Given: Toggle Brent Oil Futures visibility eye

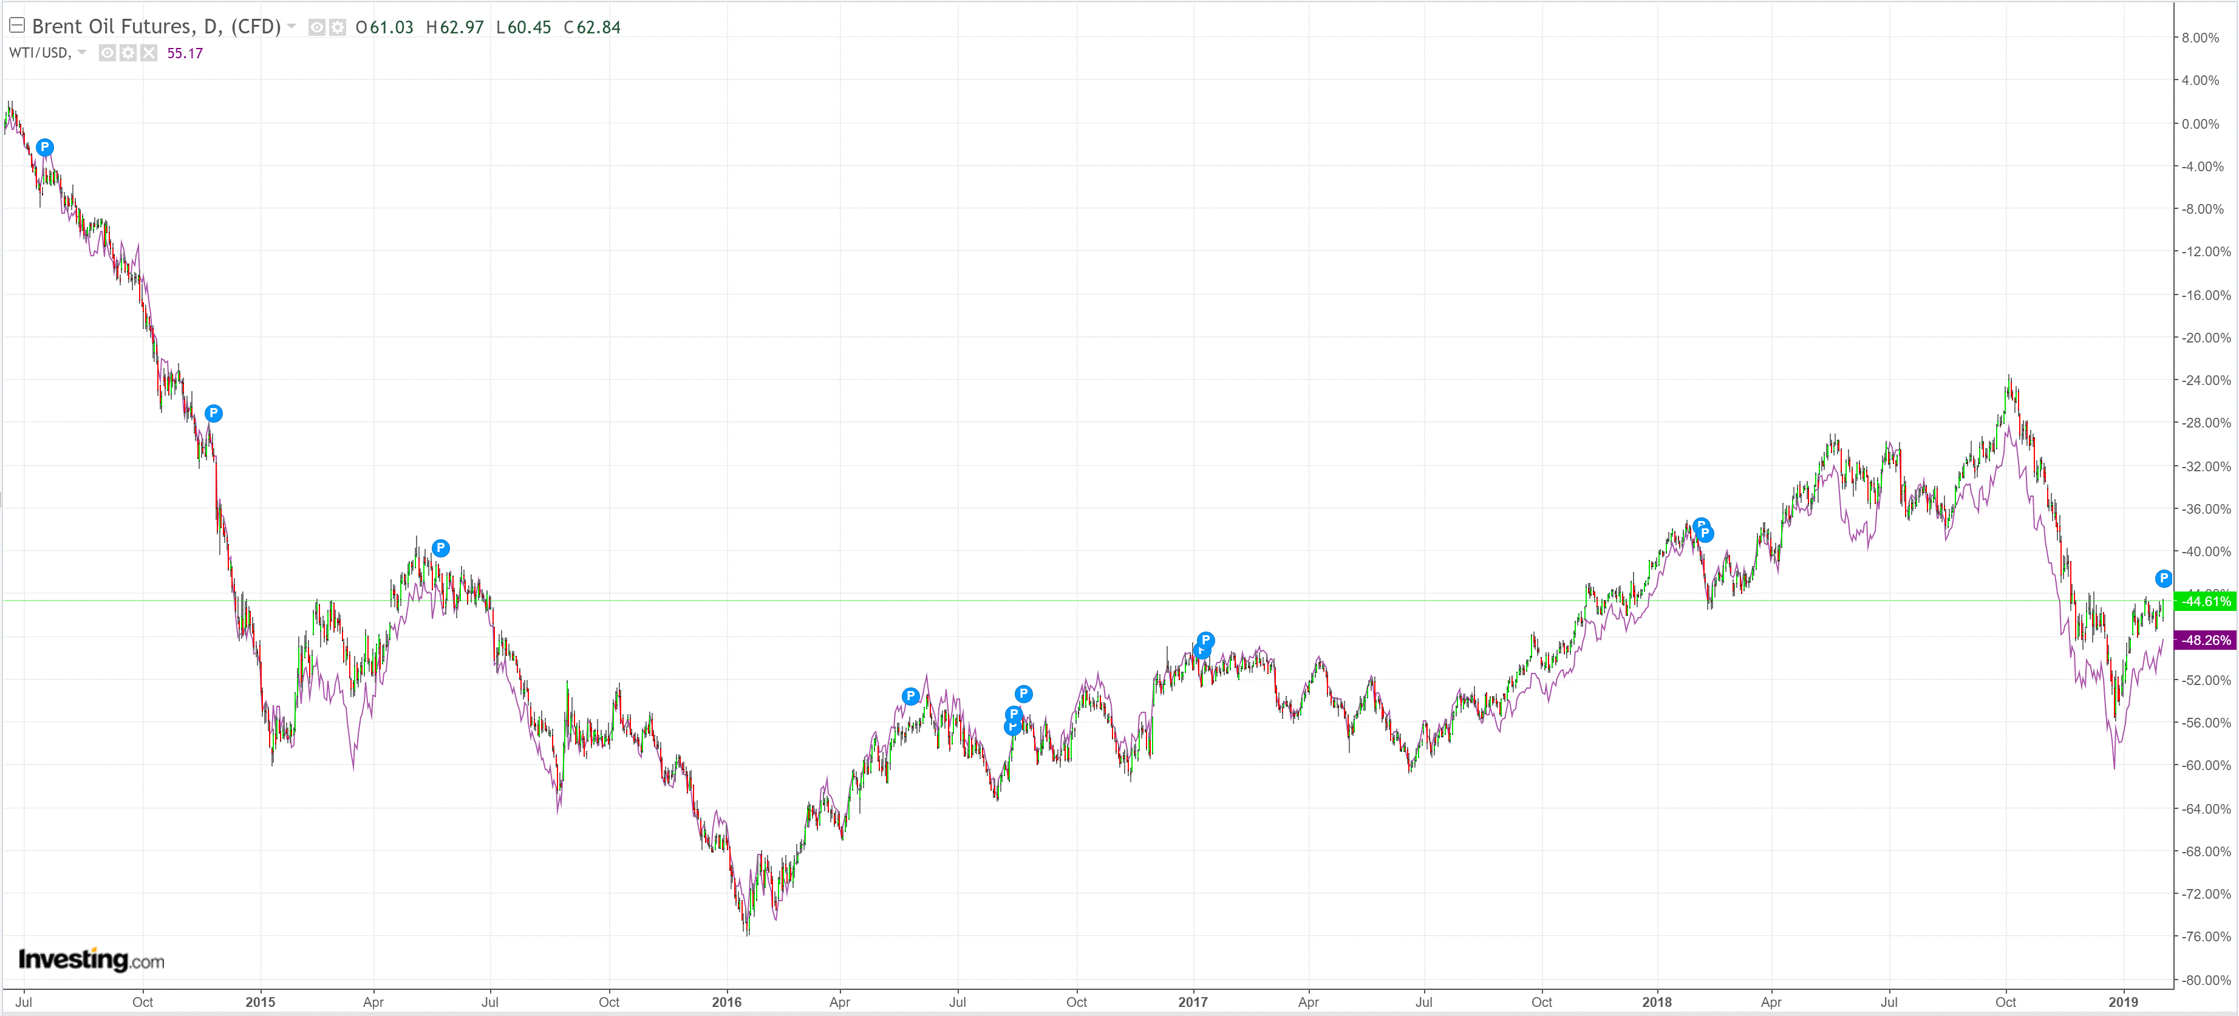Looking at the screenshot, I should [317, 27].
